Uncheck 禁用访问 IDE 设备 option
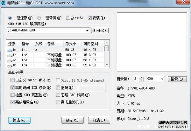Image resolution: width=191 pixels, height=131 pixels. 12,88
